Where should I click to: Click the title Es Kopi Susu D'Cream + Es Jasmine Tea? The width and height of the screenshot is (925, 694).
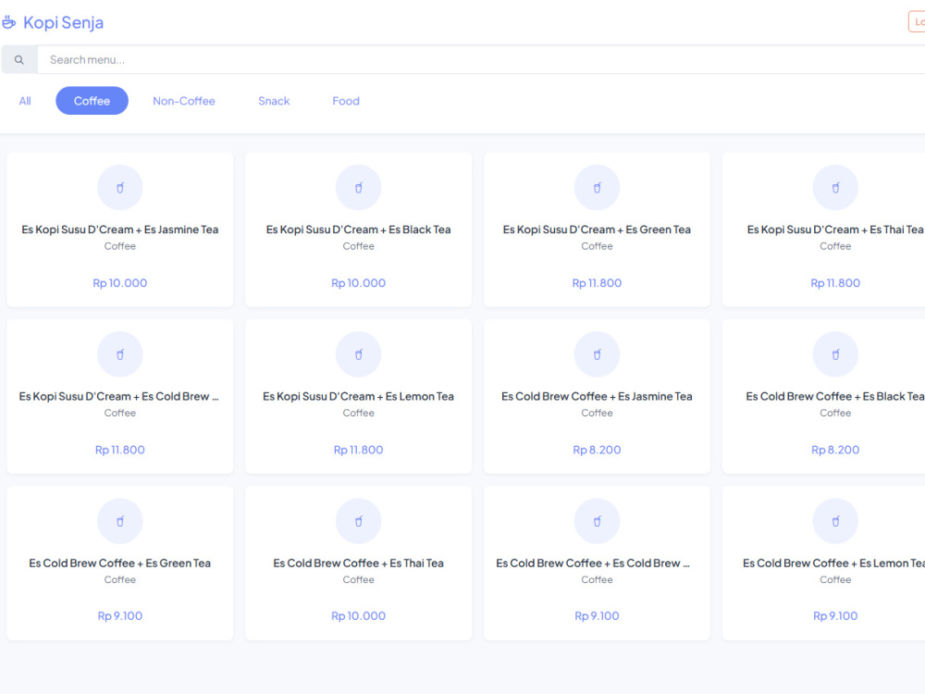pos(119,229)
